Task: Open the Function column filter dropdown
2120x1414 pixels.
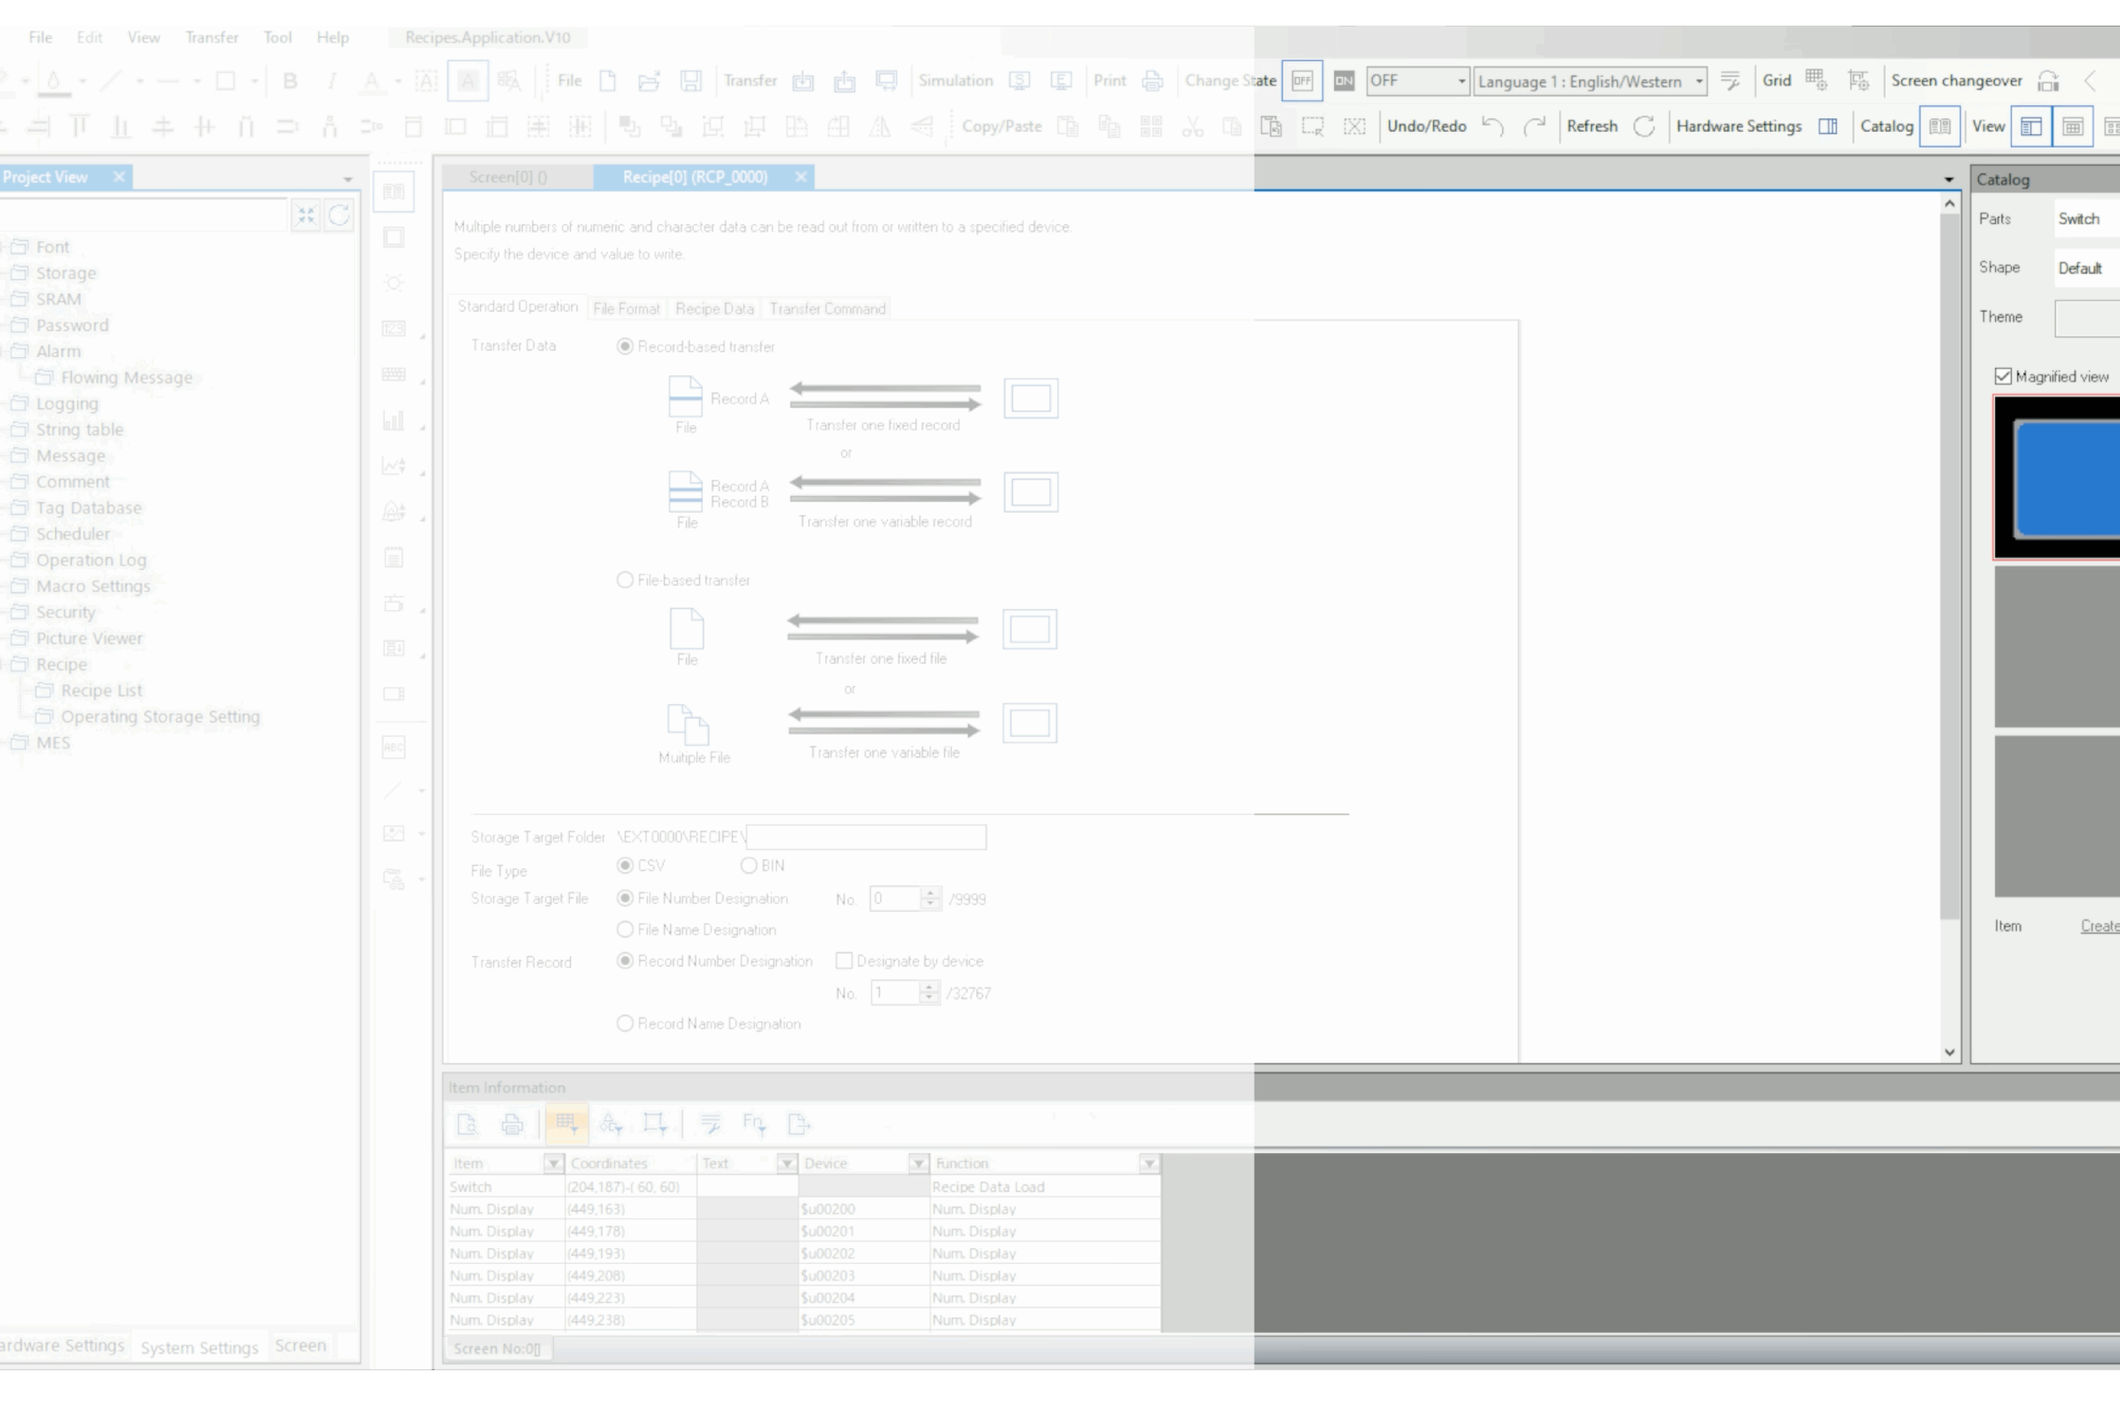Action: pos(1149,1163)
